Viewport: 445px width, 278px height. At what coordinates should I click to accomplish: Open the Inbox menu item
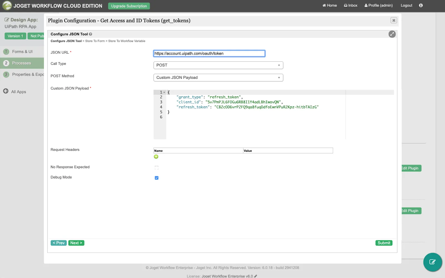click(351, 5)
